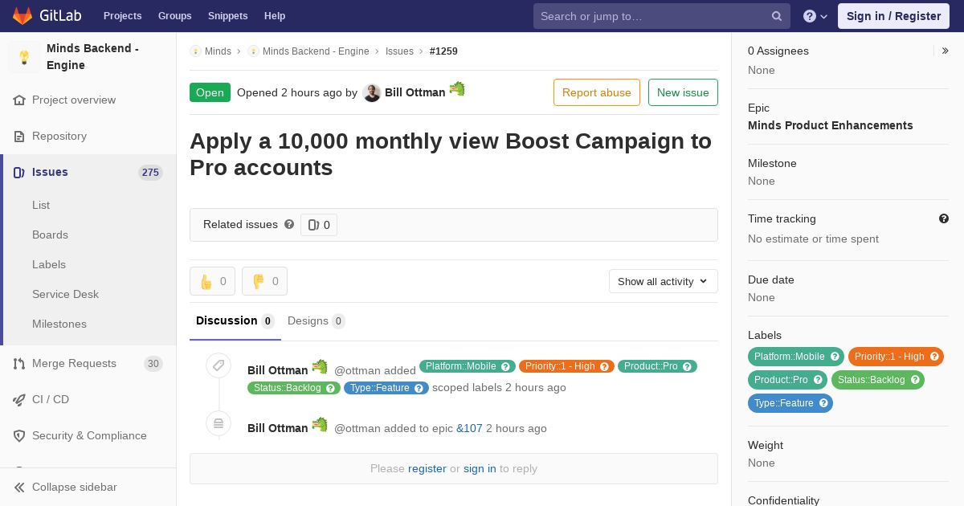Click the Issues count badge 275

coord(150,173)
